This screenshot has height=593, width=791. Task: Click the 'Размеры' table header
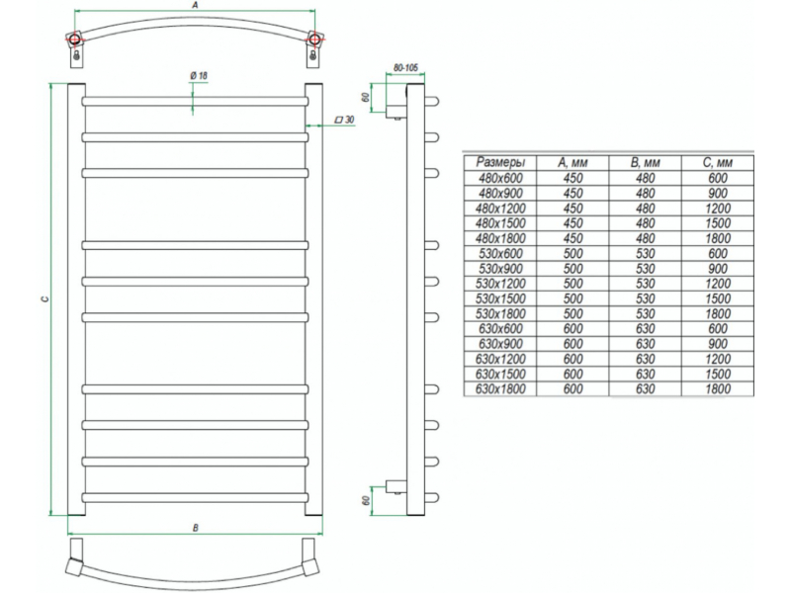[x=500, y=162]
